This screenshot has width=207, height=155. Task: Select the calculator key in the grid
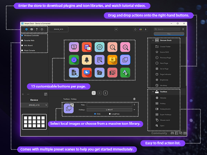point(87,47)
